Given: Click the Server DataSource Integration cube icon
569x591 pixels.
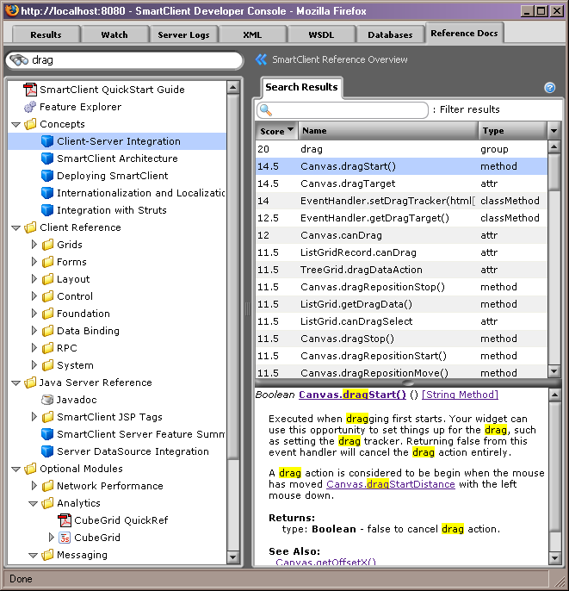Looking at the screenshot, I should (47, 451).
